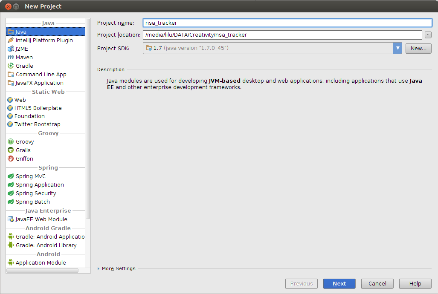Select the Griffon project icon
This screenshot has height=294, width=438.
tap(11, 159)
